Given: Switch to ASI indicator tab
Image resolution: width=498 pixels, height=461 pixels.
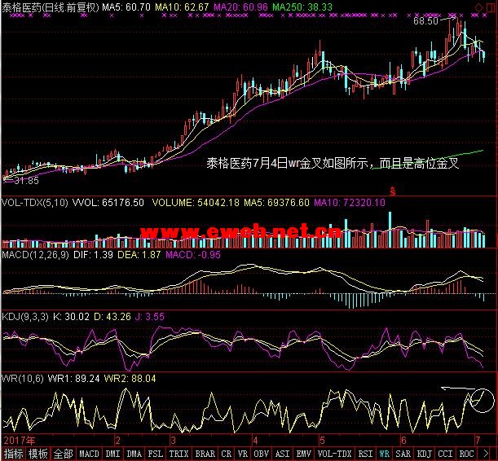Looking at the screenshot, I should (x=282, y=454).
